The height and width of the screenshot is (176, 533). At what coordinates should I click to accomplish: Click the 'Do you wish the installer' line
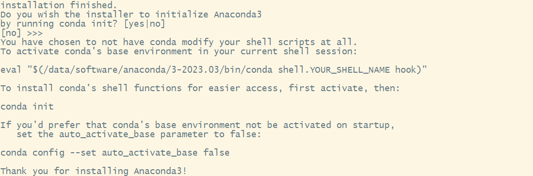click(131, 15)
